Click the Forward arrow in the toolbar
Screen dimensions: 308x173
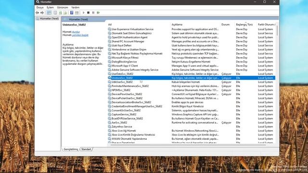tap(42, 12)
